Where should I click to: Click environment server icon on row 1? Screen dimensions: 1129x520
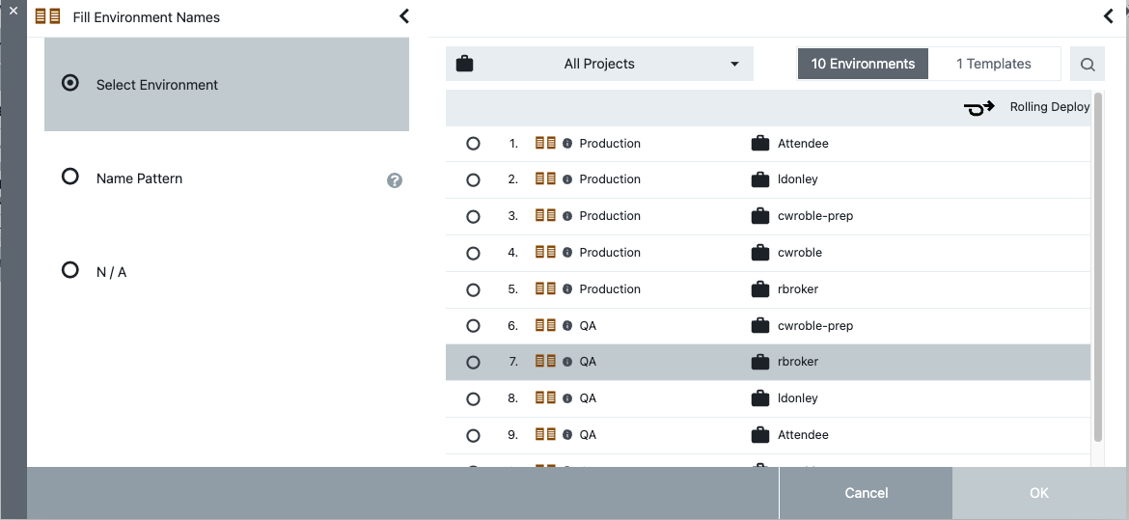coord(546,143)
